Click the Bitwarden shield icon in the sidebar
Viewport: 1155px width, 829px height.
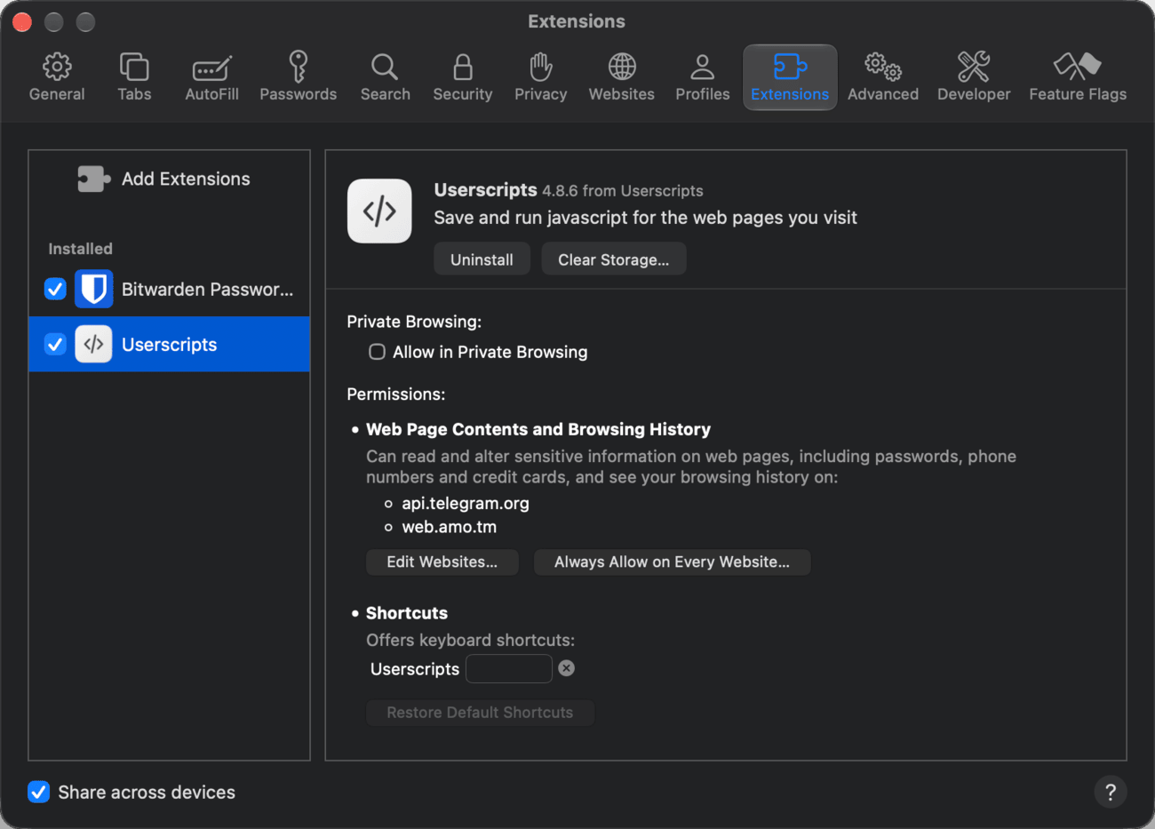(x=93, y=289)
